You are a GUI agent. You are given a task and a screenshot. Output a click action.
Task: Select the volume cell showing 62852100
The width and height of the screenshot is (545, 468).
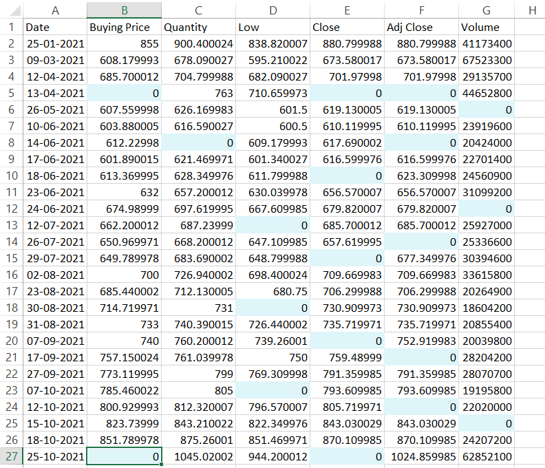point(487,456)
